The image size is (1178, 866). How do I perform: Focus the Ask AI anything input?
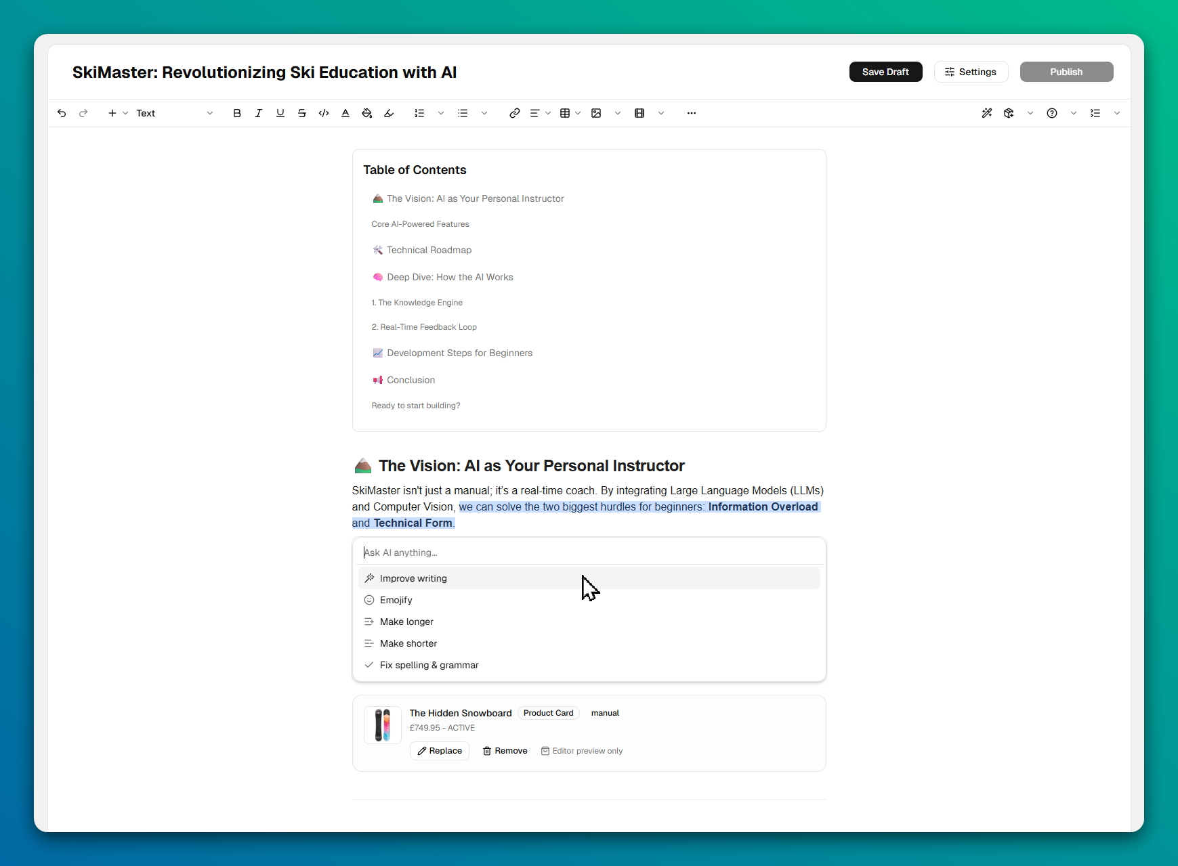[x=589, y=553]
